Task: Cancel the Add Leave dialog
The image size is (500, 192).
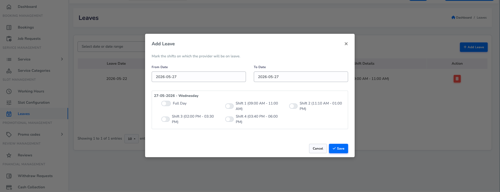Action: tap(318, 149)
